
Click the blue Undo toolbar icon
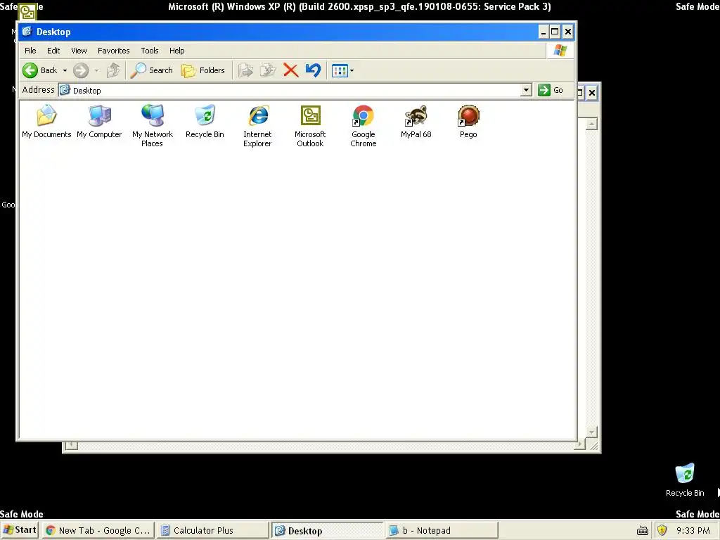[x=313, y=70]
